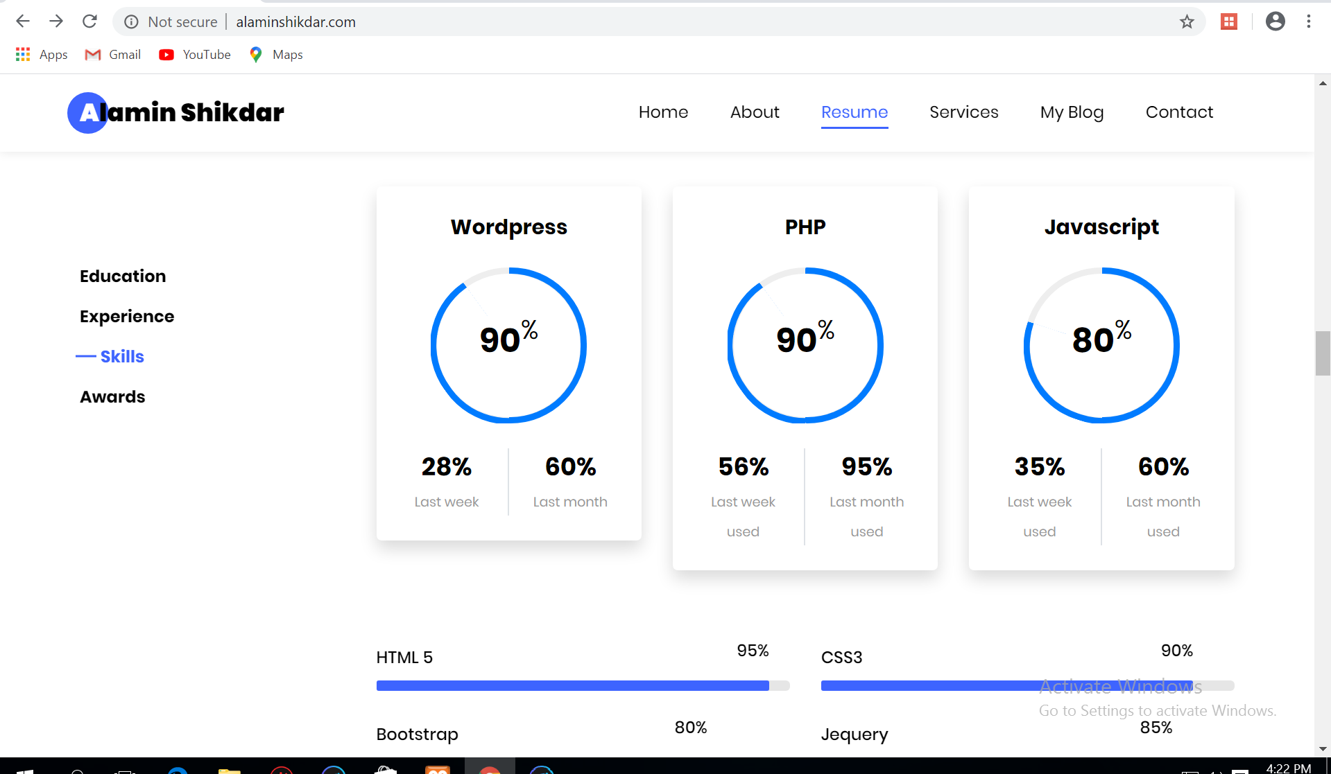Click the browser forward arrow
Screen dimensions: 1331x774
[x=56, y=21]
